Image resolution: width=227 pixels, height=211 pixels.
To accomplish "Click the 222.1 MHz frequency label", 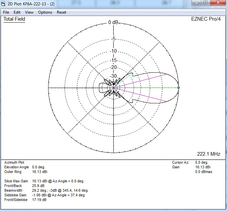I will (209, 154).
